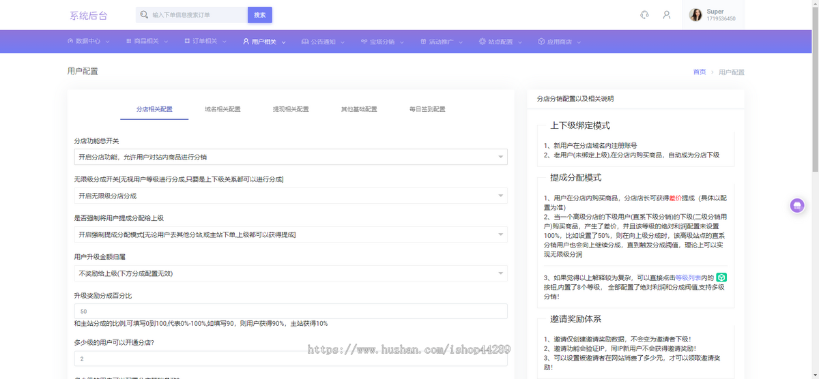Open the 应用商店 menu
Viewport: 819px width, 379px height.
(560, 42)
